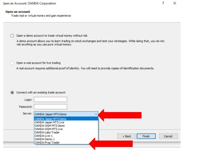
Task: Go to previous step with Back button
Action: [x=126, y=136]
